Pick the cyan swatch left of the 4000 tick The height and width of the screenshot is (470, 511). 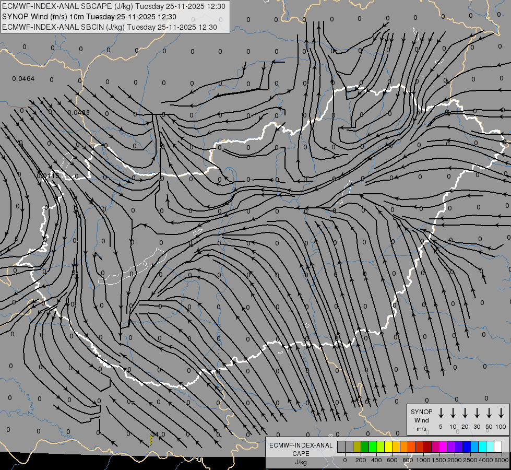point(482,446)
